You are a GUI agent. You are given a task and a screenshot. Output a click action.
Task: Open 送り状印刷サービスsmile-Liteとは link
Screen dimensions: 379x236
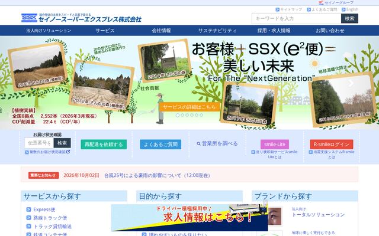[275, 155]
